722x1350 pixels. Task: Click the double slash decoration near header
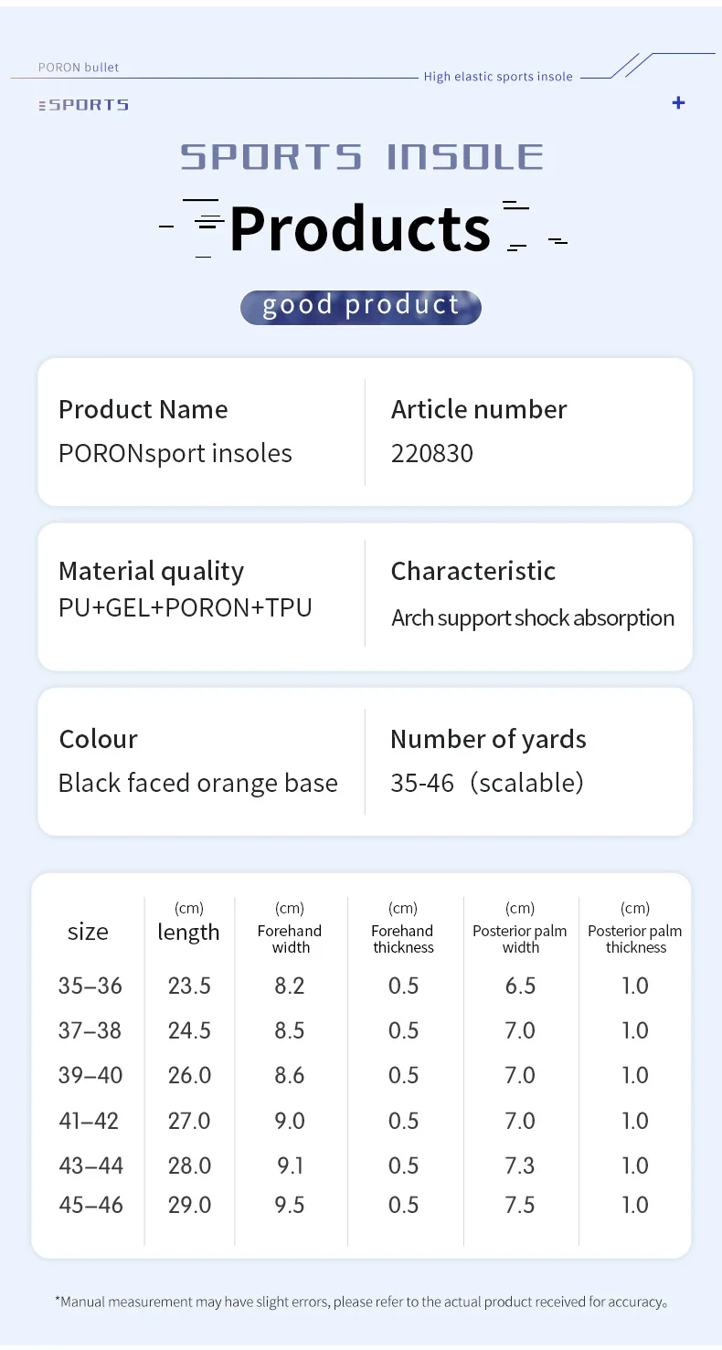coord(632,65)
